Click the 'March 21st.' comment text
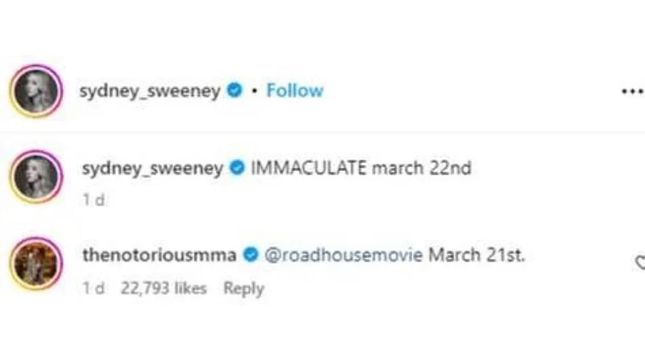Viewport: 645px width, 361px height. 476,255
